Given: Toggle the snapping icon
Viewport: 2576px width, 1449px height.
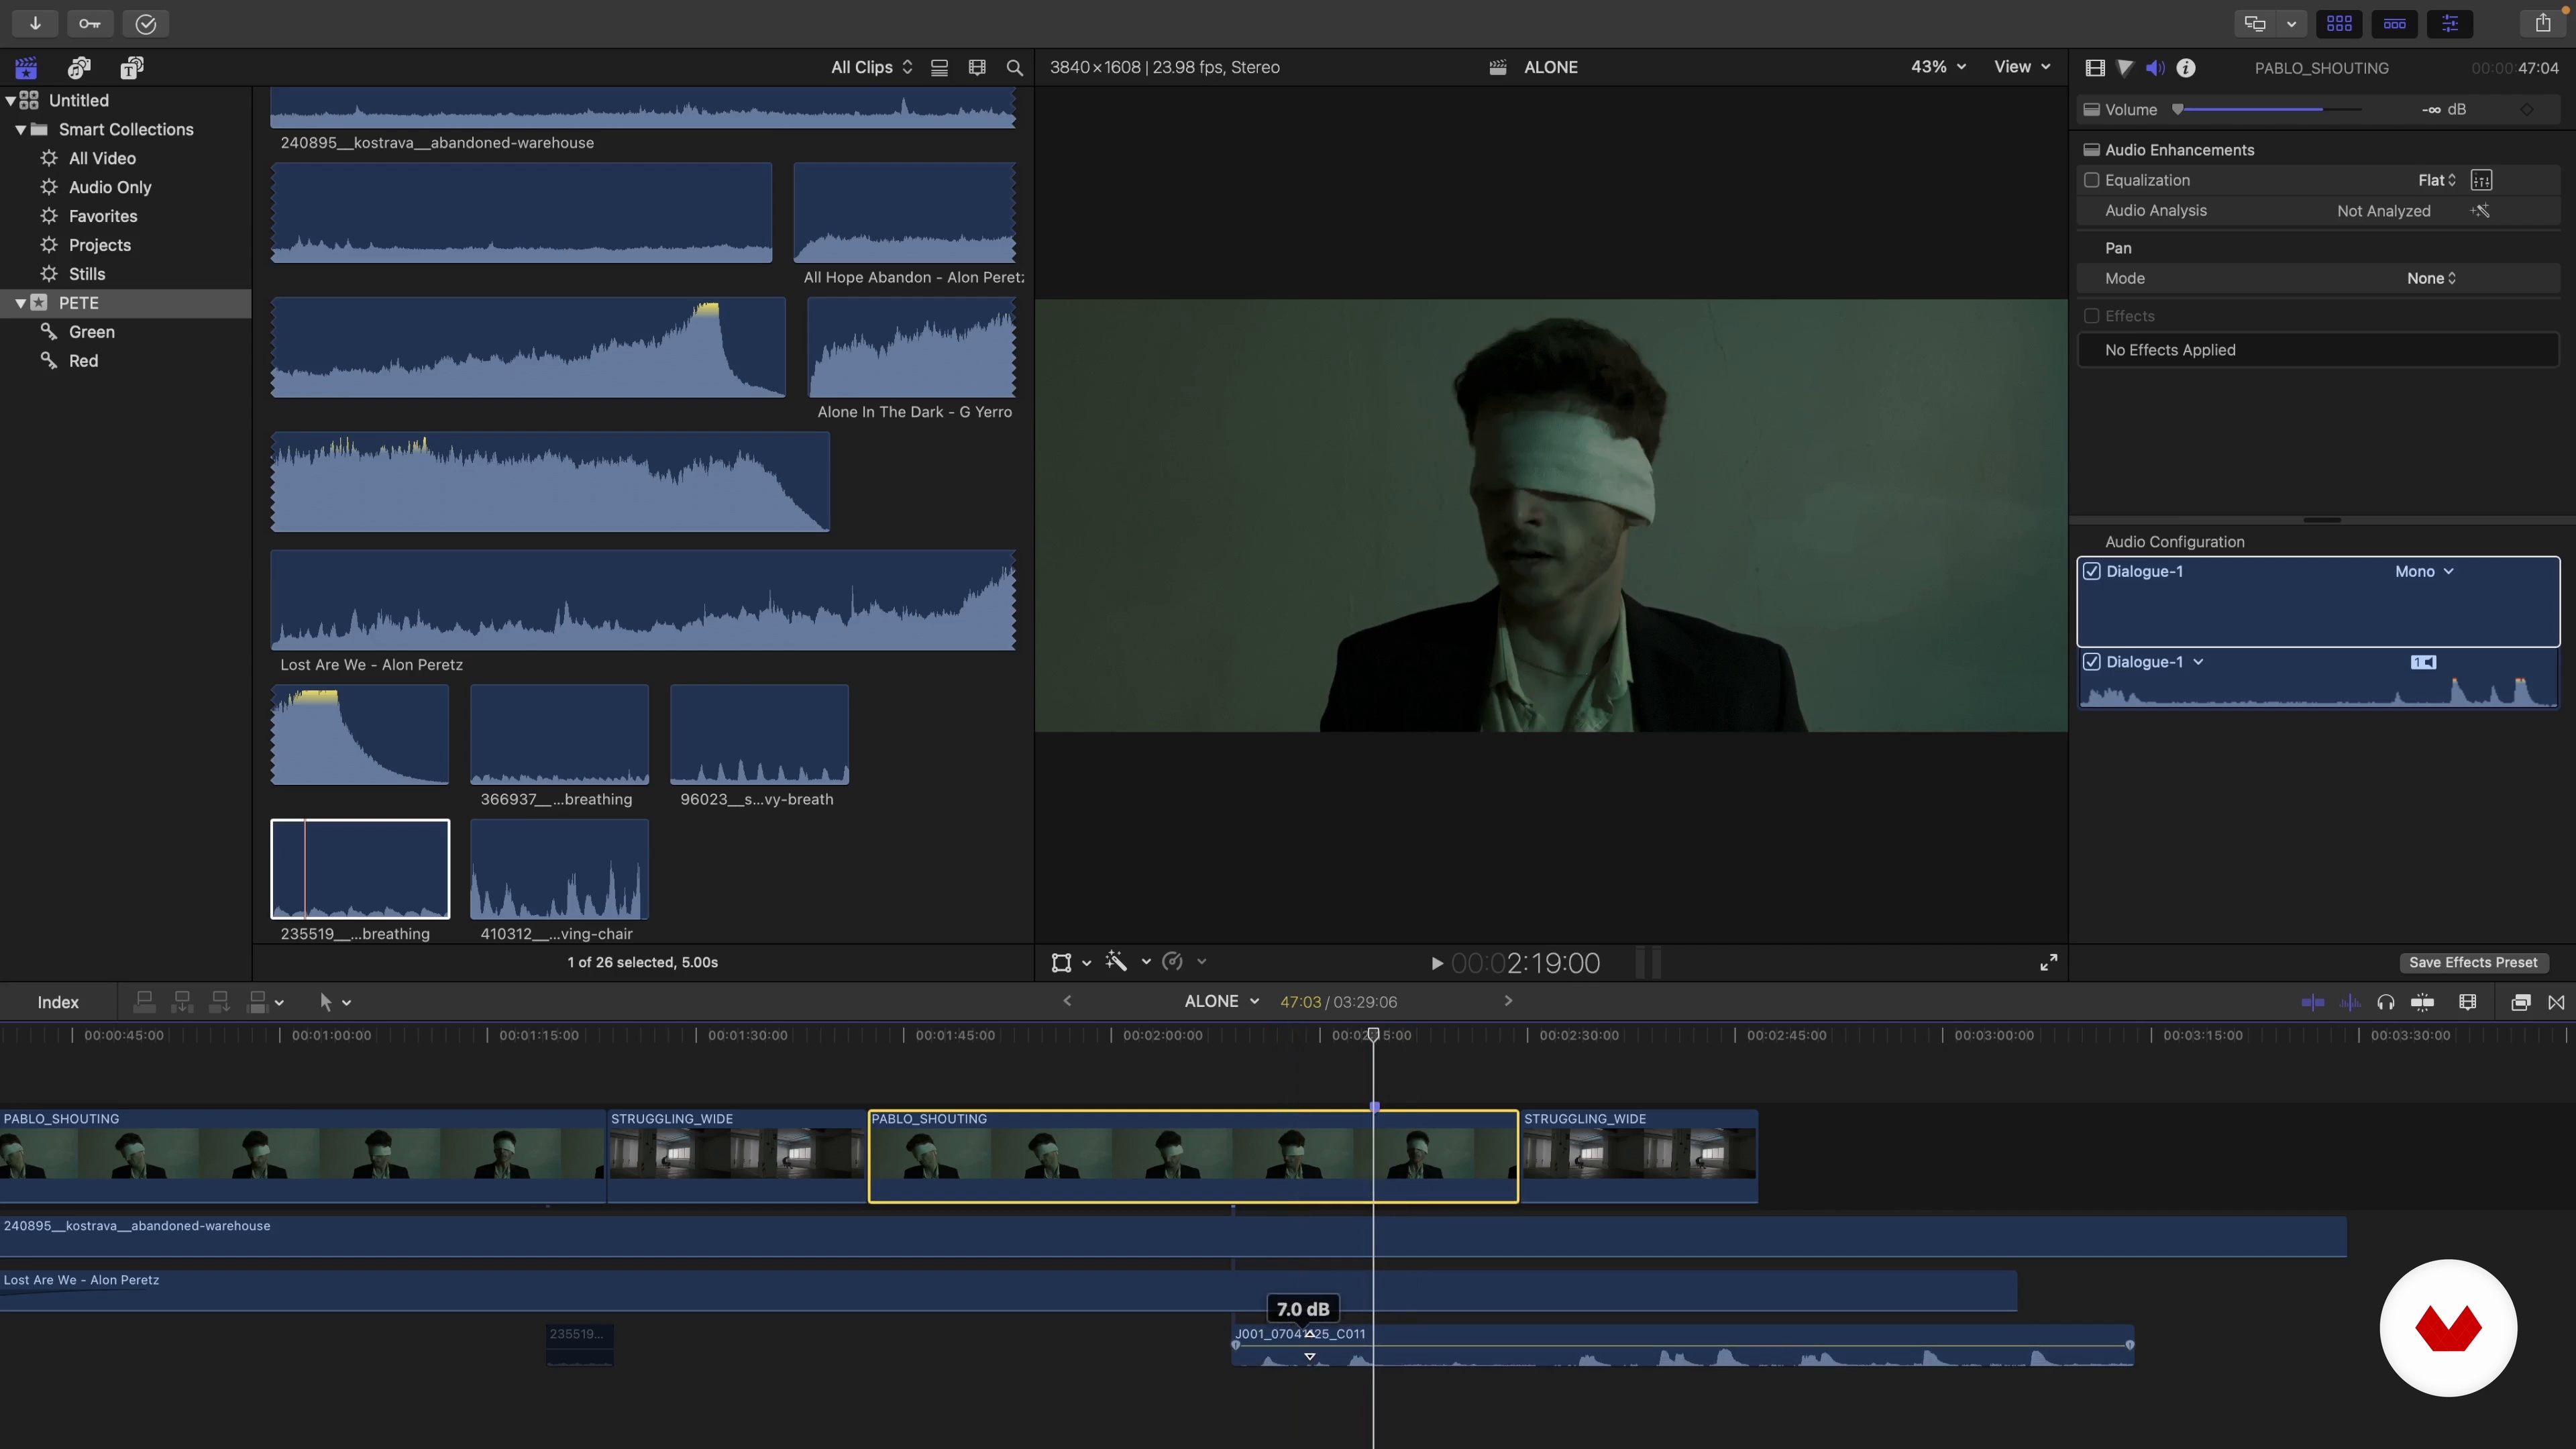Looking at the screenshot, I should click(2422, 1002).
